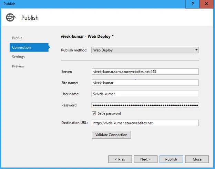This screenshot has height=169, width=215.
Task: Click the 'Server:' label
Action: [x=66, y=72]
